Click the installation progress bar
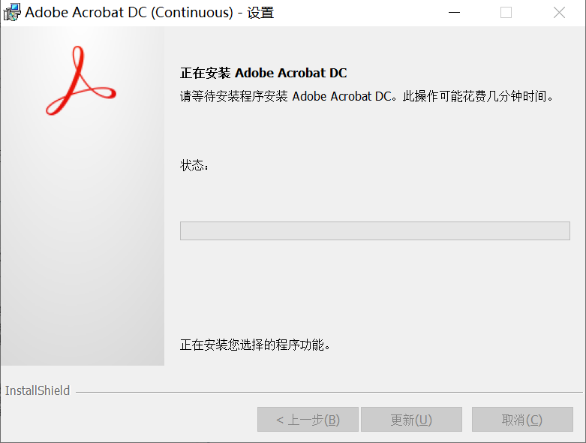 pos(375,231)
